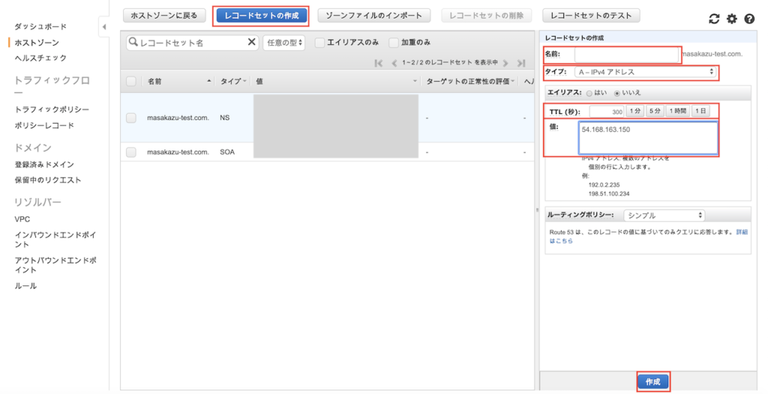768x394 pixels.
Task: Choose the はい radio button for エイリアス
Action: pyautogui.click(x=589, y=93)
